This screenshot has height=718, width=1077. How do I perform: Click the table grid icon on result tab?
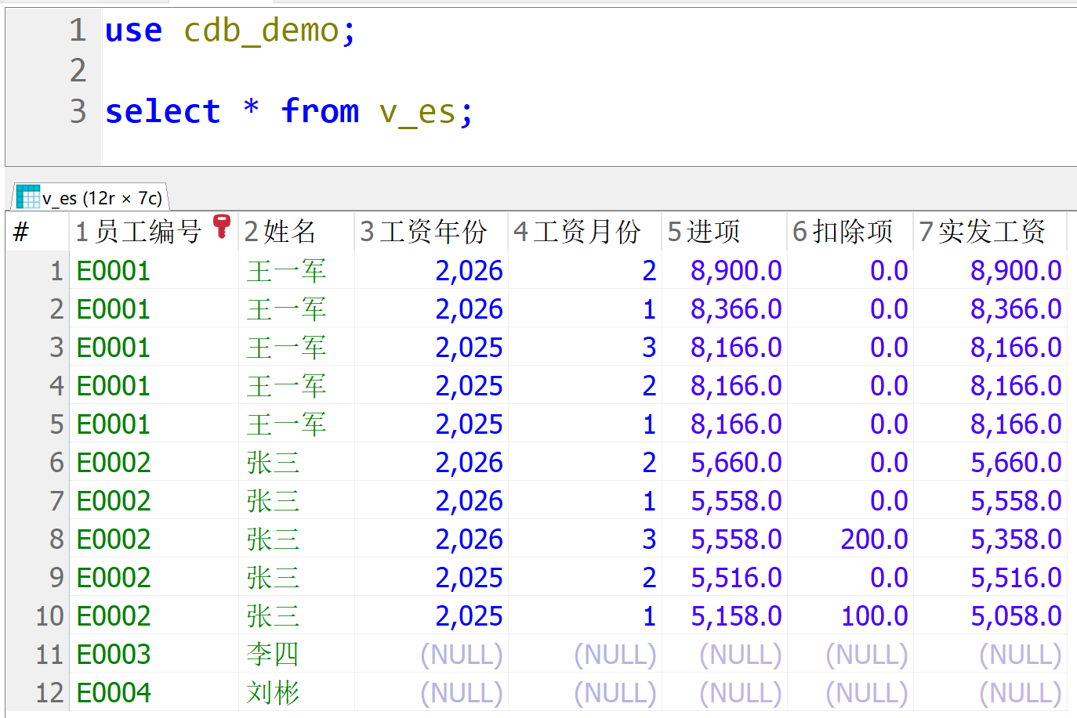(27, 197)
